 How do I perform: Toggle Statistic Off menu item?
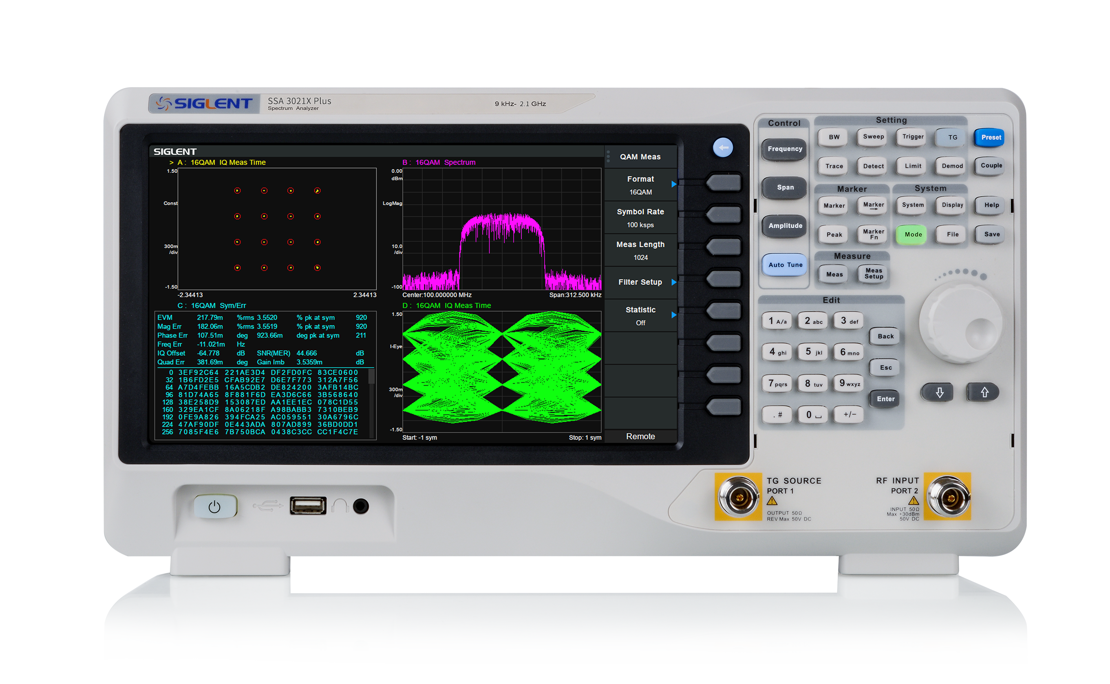pos(640,315)
